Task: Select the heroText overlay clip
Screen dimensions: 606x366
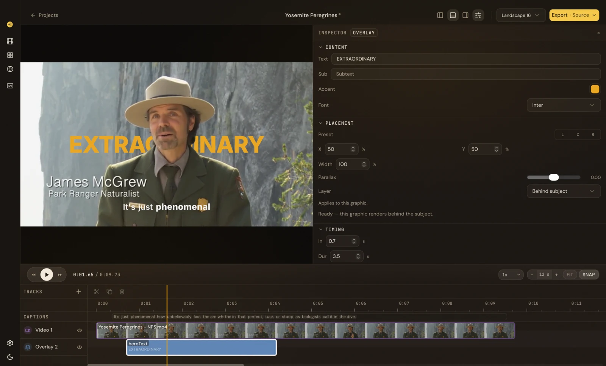Action: pos(201,347)
